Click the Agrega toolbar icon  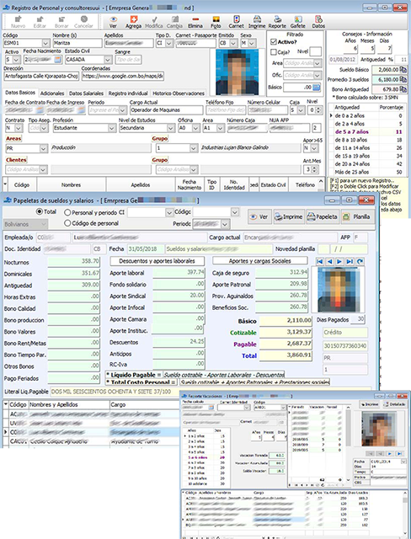pos(134,19)
